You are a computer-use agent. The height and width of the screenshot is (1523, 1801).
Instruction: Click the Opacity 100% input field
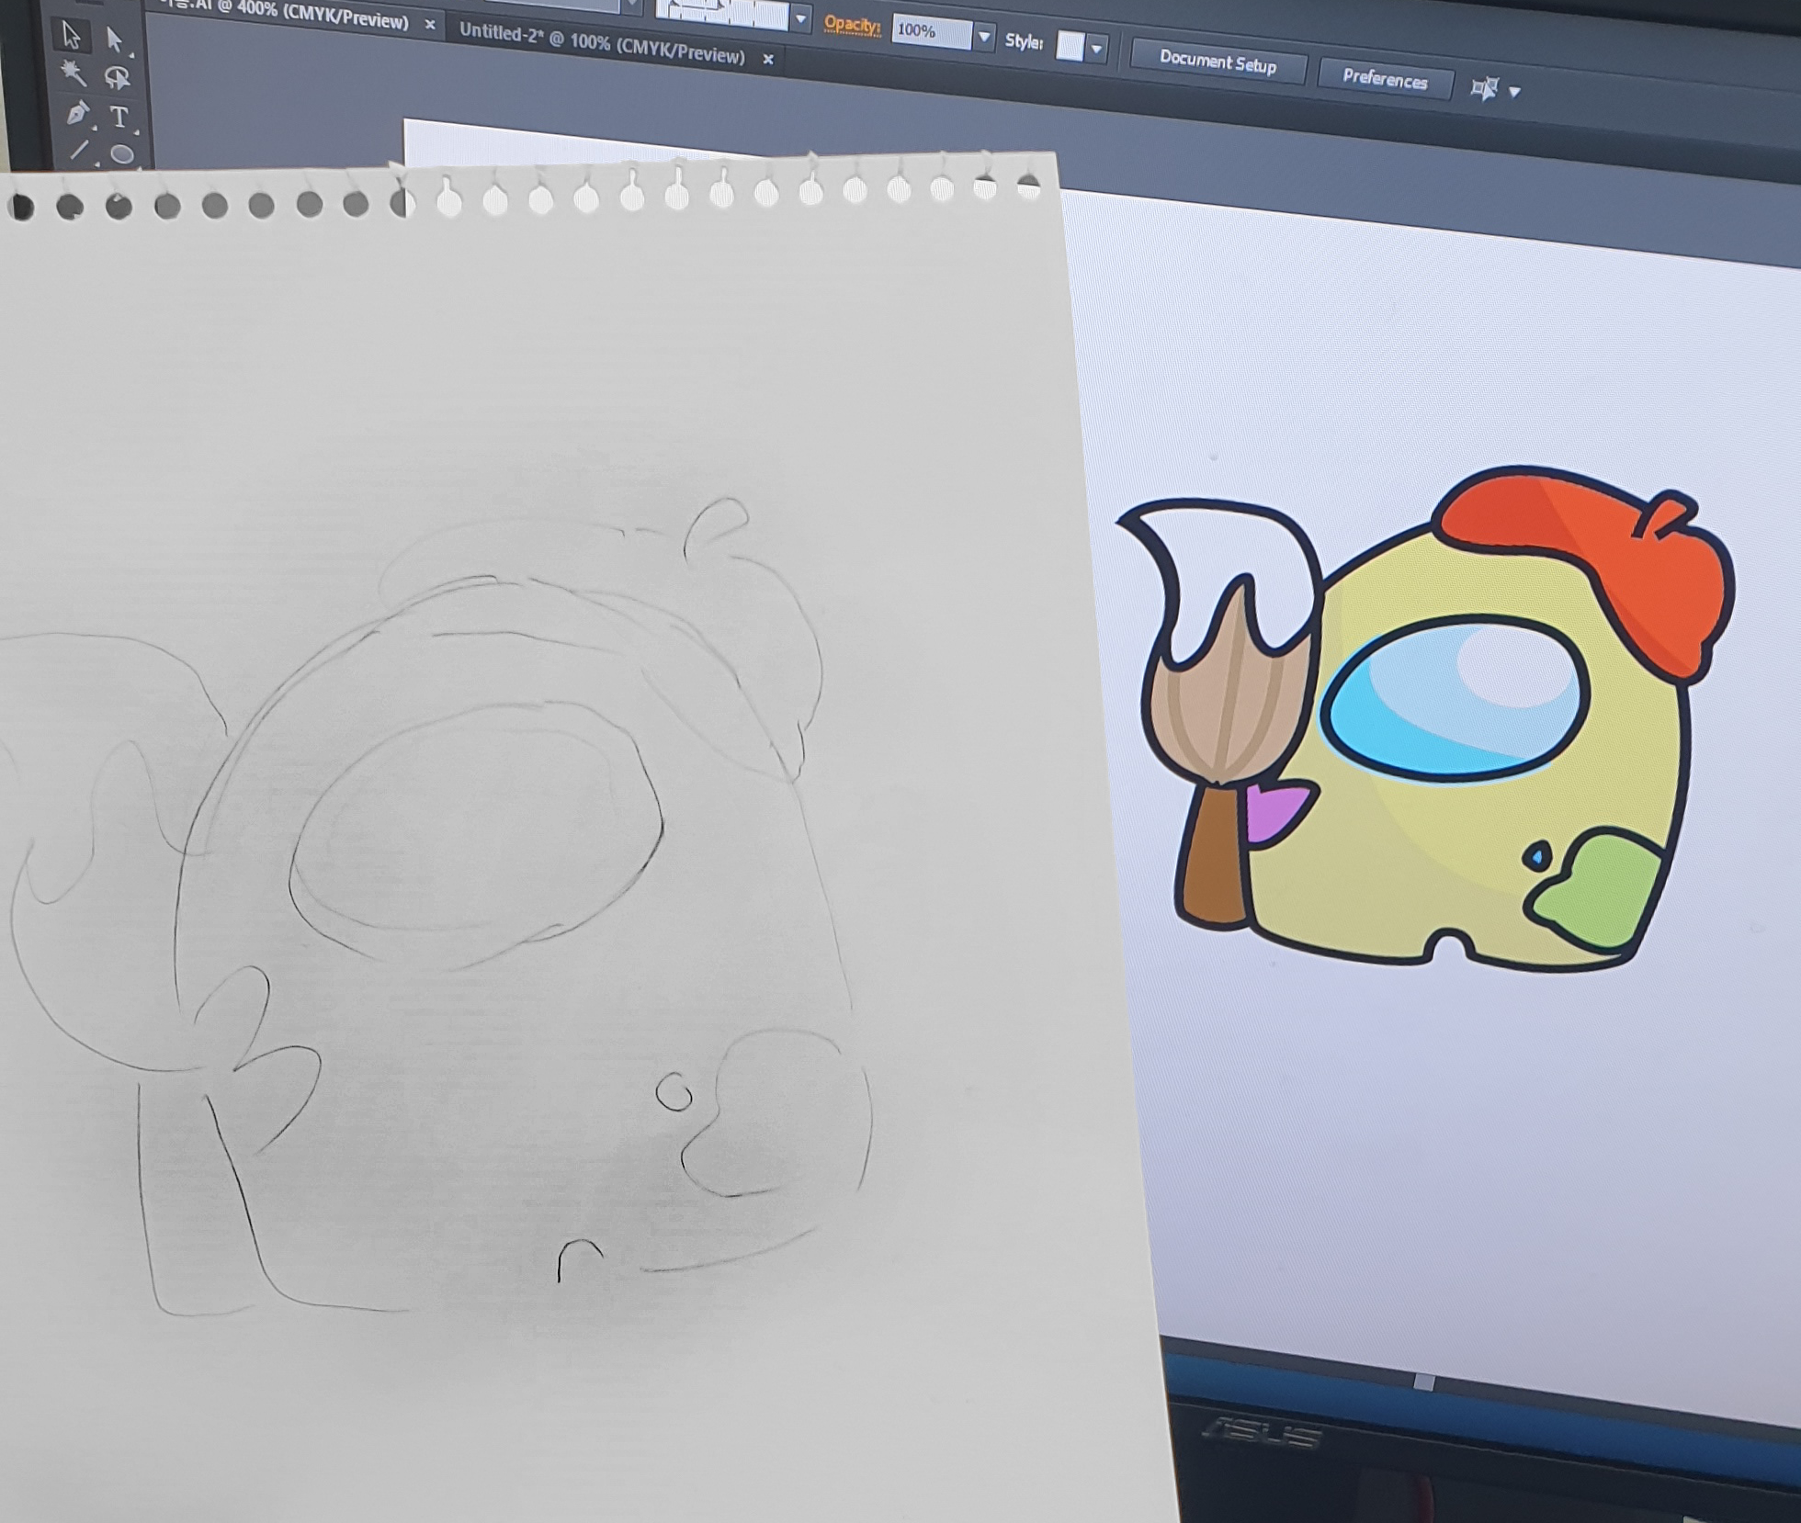tap(930, 32)
